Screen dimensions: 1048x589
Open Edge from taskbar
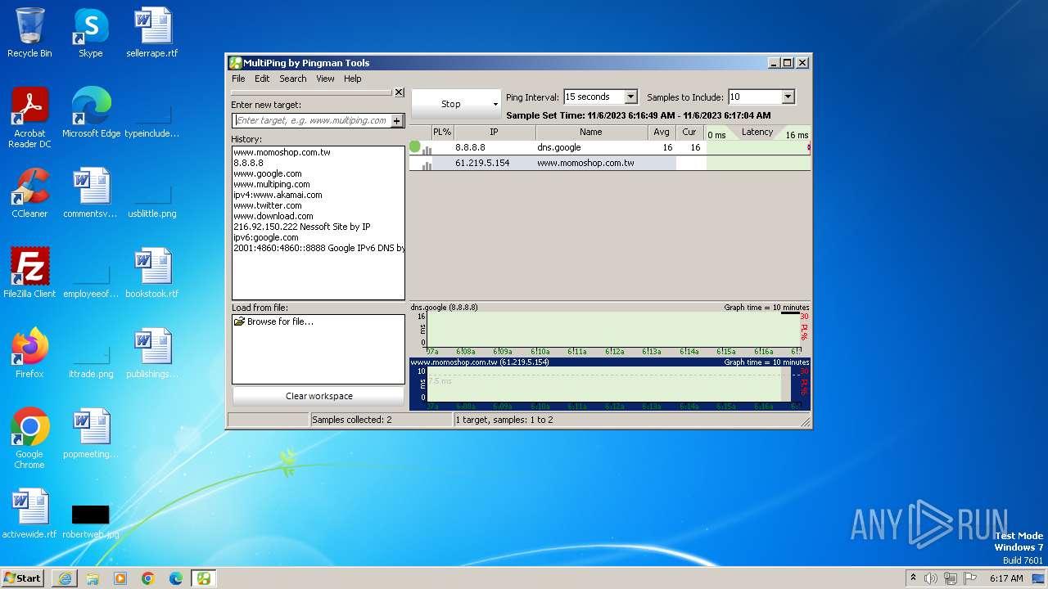click(176, 578)
